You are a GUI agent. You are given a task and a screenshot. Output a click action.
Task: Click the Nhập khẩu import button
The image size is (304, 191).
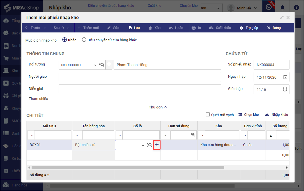[276, 115]
